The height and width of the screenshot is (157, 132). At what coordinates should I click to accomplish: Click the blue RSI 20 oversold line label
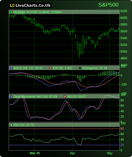[122, 145]
